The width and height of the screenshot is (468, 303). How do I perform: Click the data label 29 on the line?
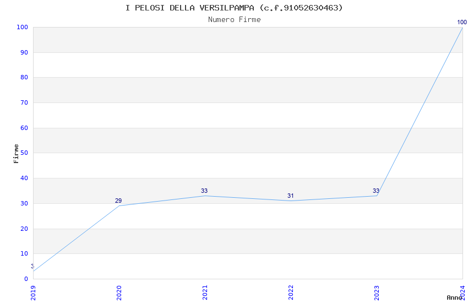point(118,201)
